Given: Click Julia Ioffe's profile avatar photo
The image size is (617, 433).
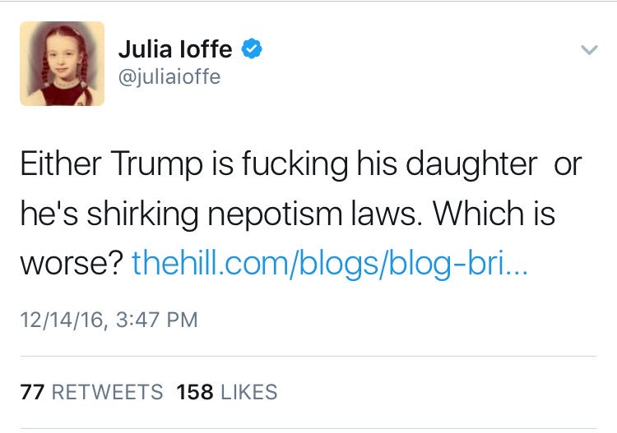Looking at the screenshot, I should click(63, 63).
